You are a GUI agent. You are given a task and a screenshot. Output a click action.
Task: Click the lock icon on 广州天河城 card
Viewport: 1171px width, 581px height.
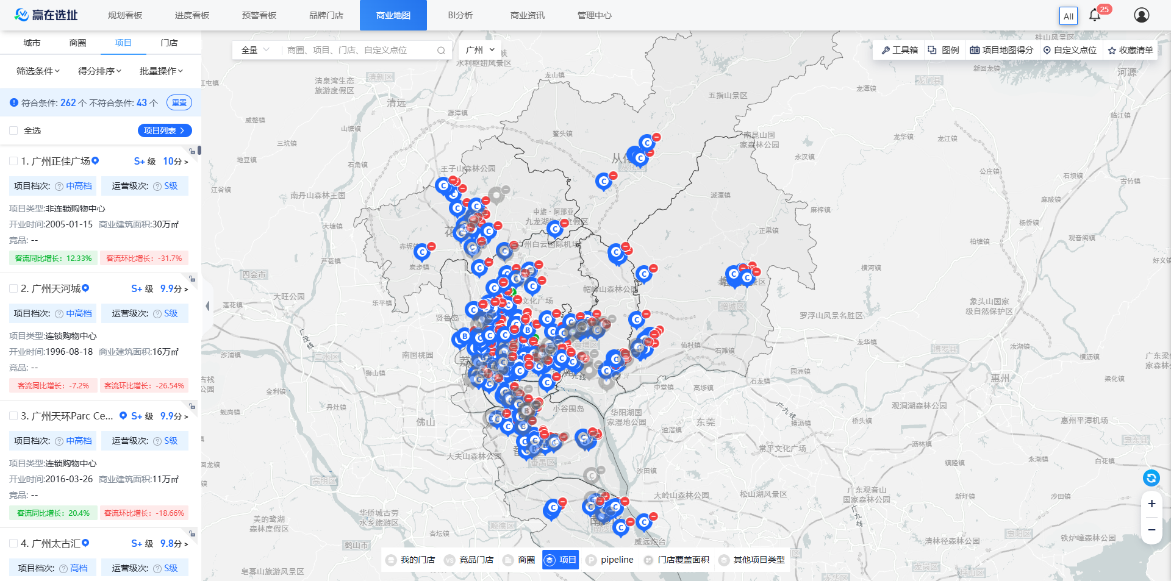[x=192, y=279]
